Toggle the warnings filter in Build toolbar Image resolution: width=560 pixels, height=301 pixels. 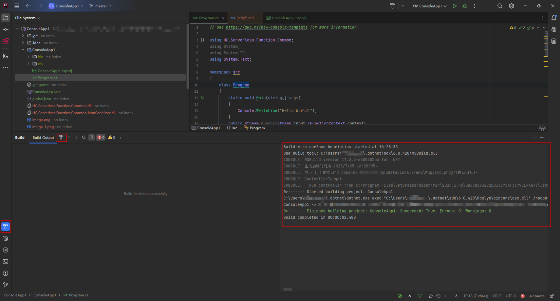[112, 138]
